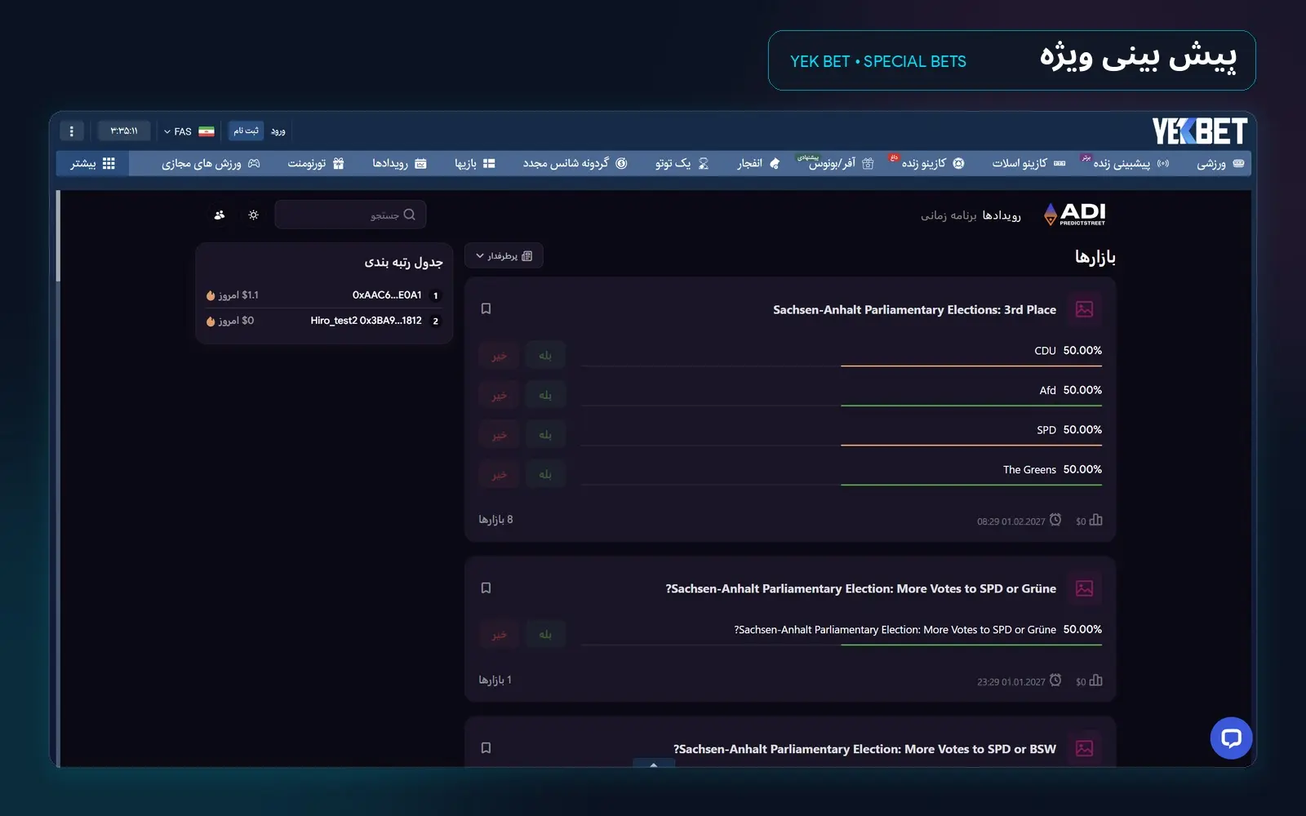Viewport: 1306px width, 816px height.
Task: Click the ثبت نام register button
Action: (246, 131)
